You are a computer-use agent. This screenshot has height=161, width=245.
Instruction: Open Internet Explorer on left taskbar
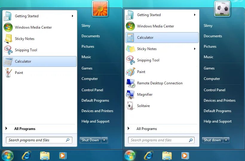(26, 156)
